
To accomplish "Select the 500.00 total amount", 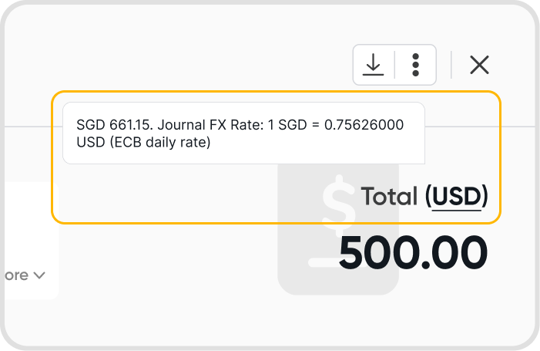I will click(413, 252).
